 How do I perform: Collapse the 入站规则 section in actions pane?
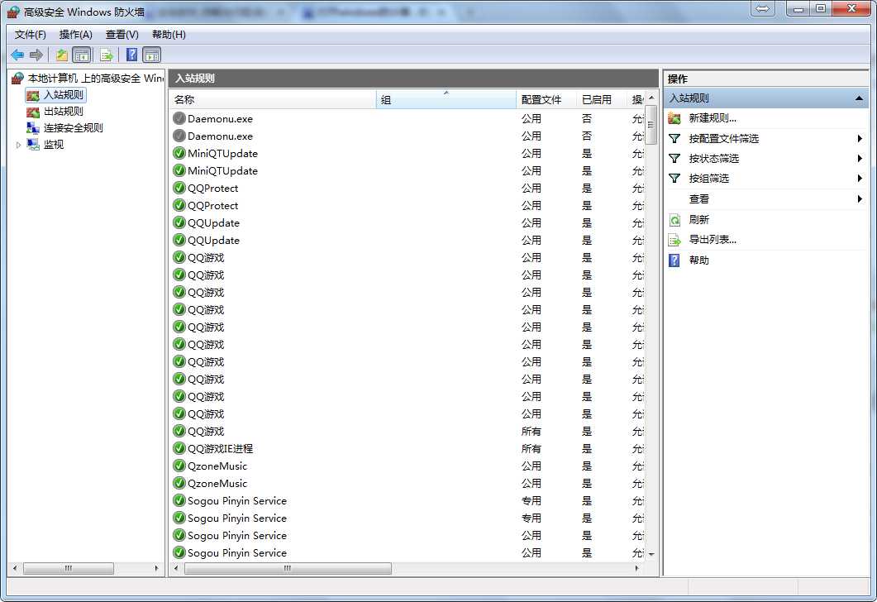click(859, 98)
